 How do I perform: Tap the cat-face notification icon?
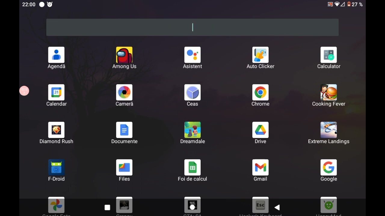pos(50,4)
